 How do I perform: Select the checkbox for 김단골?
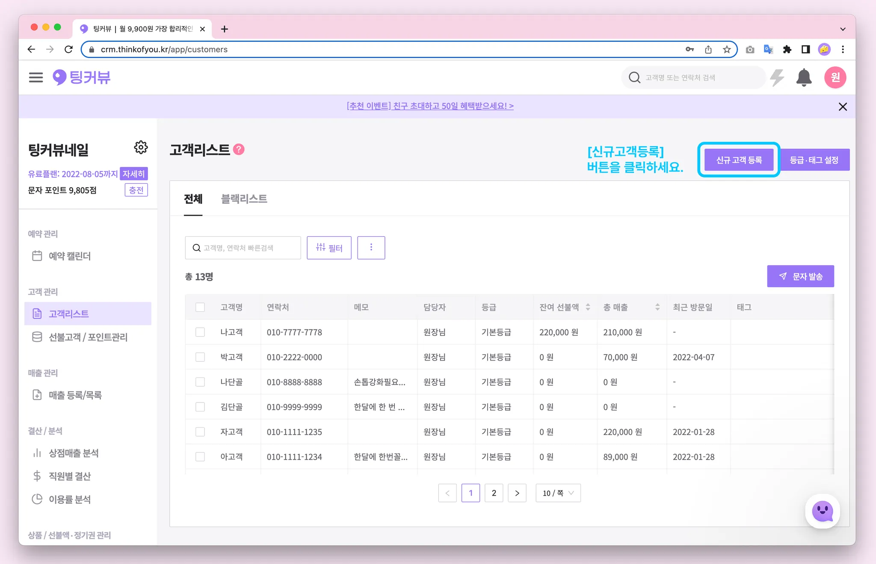tap(200, 407)
